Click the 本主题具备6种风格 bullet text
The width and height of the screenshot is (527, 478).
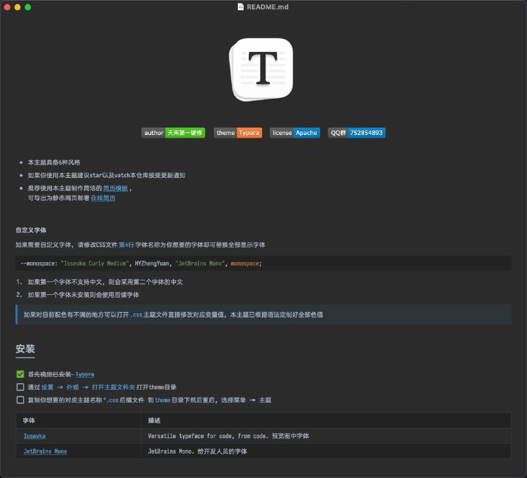click(54, 163)
